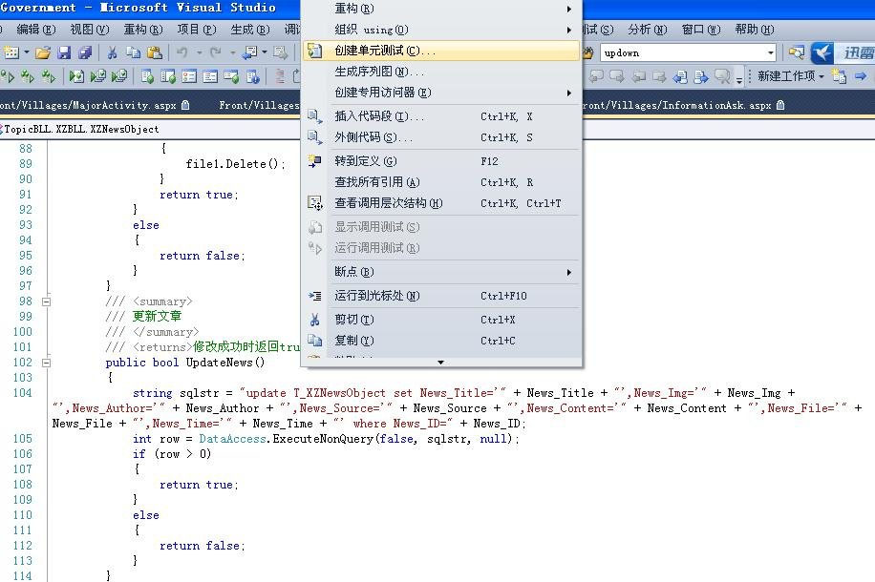The height and width of the screenshot is (582, 875).
Task: Open the Undo history dropdown arrow
Action: pos(200,53)
